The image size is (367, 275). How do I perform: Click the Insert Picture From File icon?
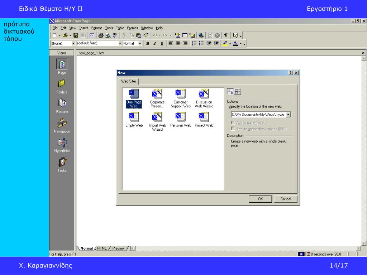[192, 35]
